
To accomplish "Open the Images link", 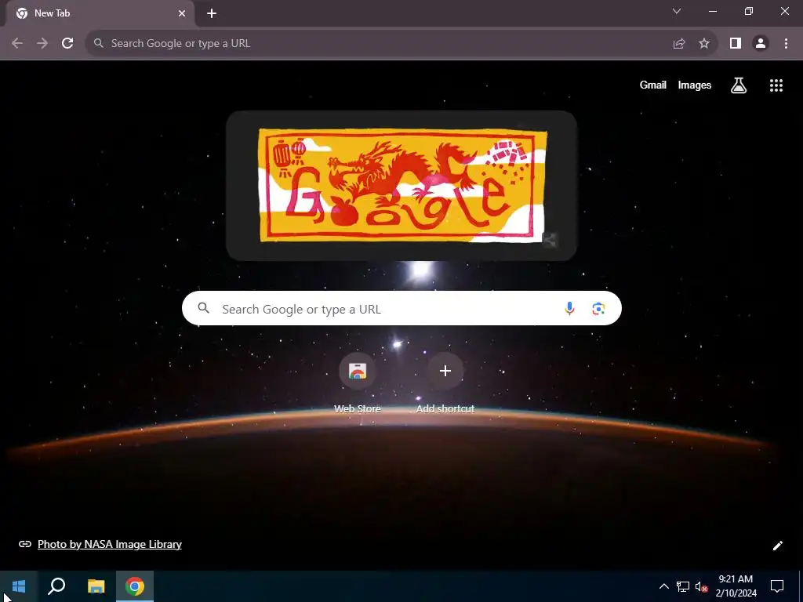I will [695, 85].
